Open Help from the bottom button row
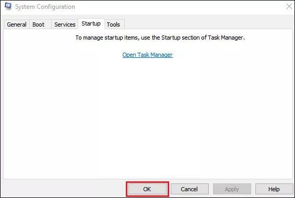Screen dimensions: 295x198 [x=274, y=189]
